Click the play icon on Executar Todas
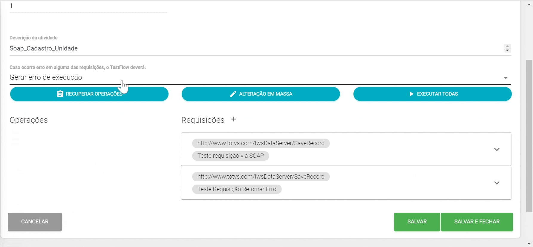The image size is (533, 247). (x=411, y=94)
